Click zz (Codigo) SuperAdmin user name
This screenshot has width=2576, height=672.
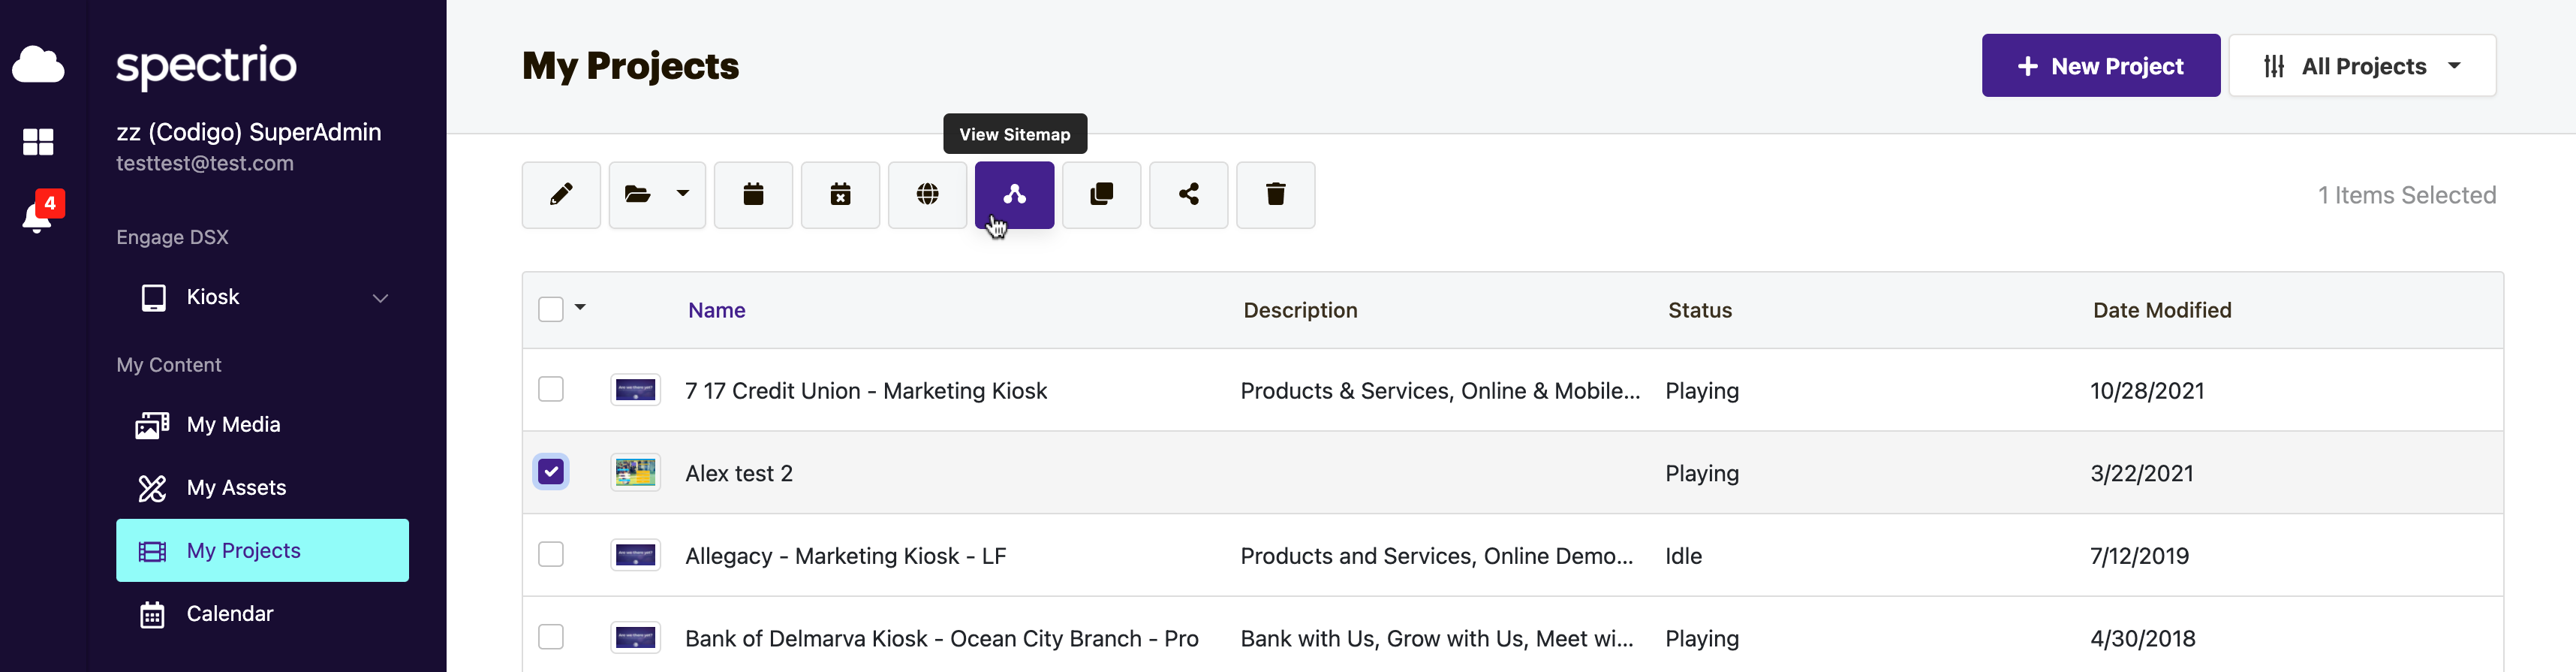point(249,132)
